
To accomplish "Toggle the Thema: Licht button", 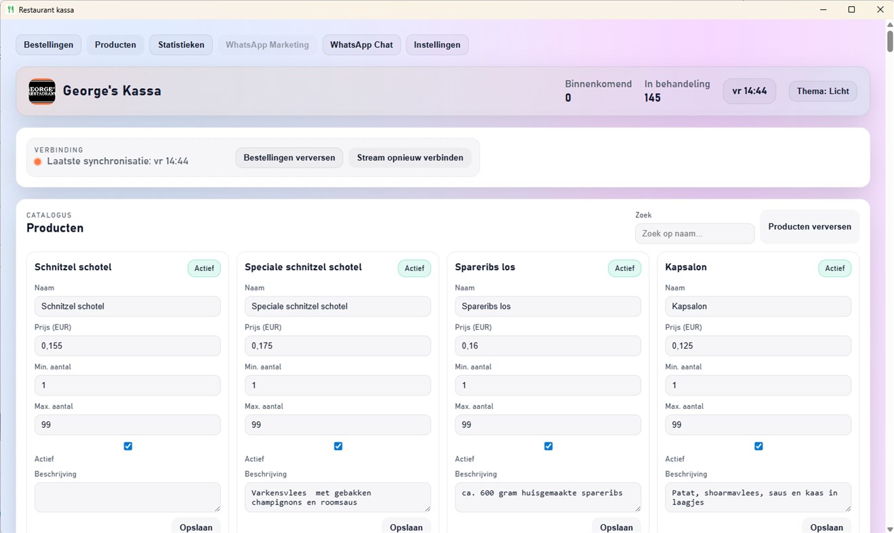I will [x=823, y=91].
